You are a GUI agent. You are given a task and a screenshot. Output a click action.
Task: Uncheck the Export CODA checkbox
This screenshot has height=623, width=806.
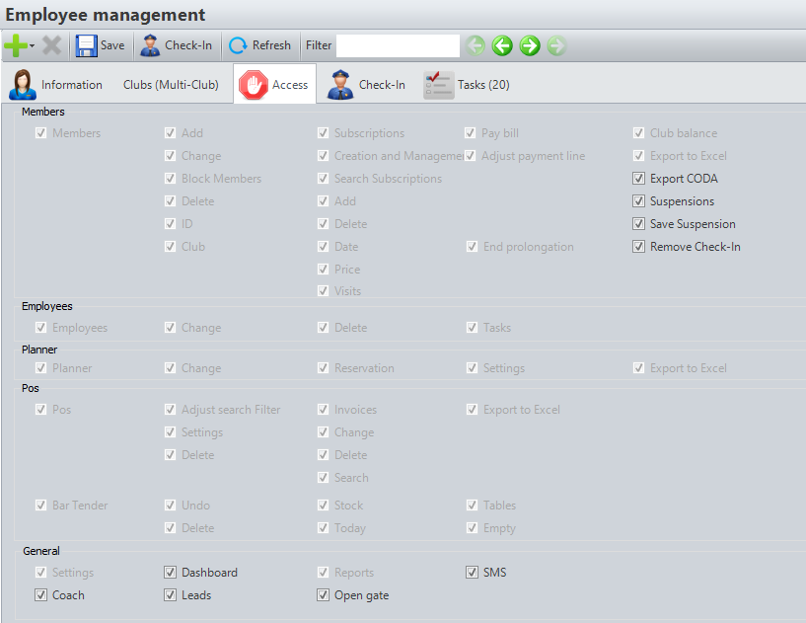pos(639,179)
